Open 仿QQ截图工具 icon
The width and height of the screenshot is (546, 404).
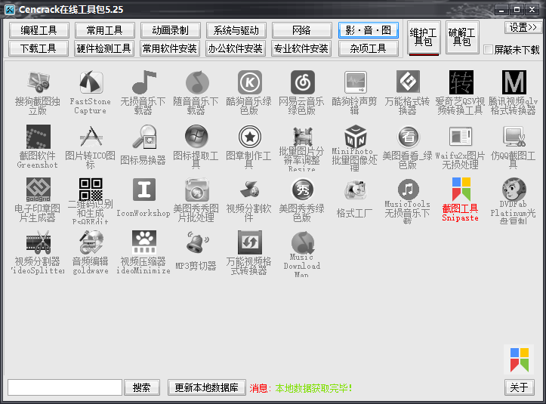click(514, 137)
